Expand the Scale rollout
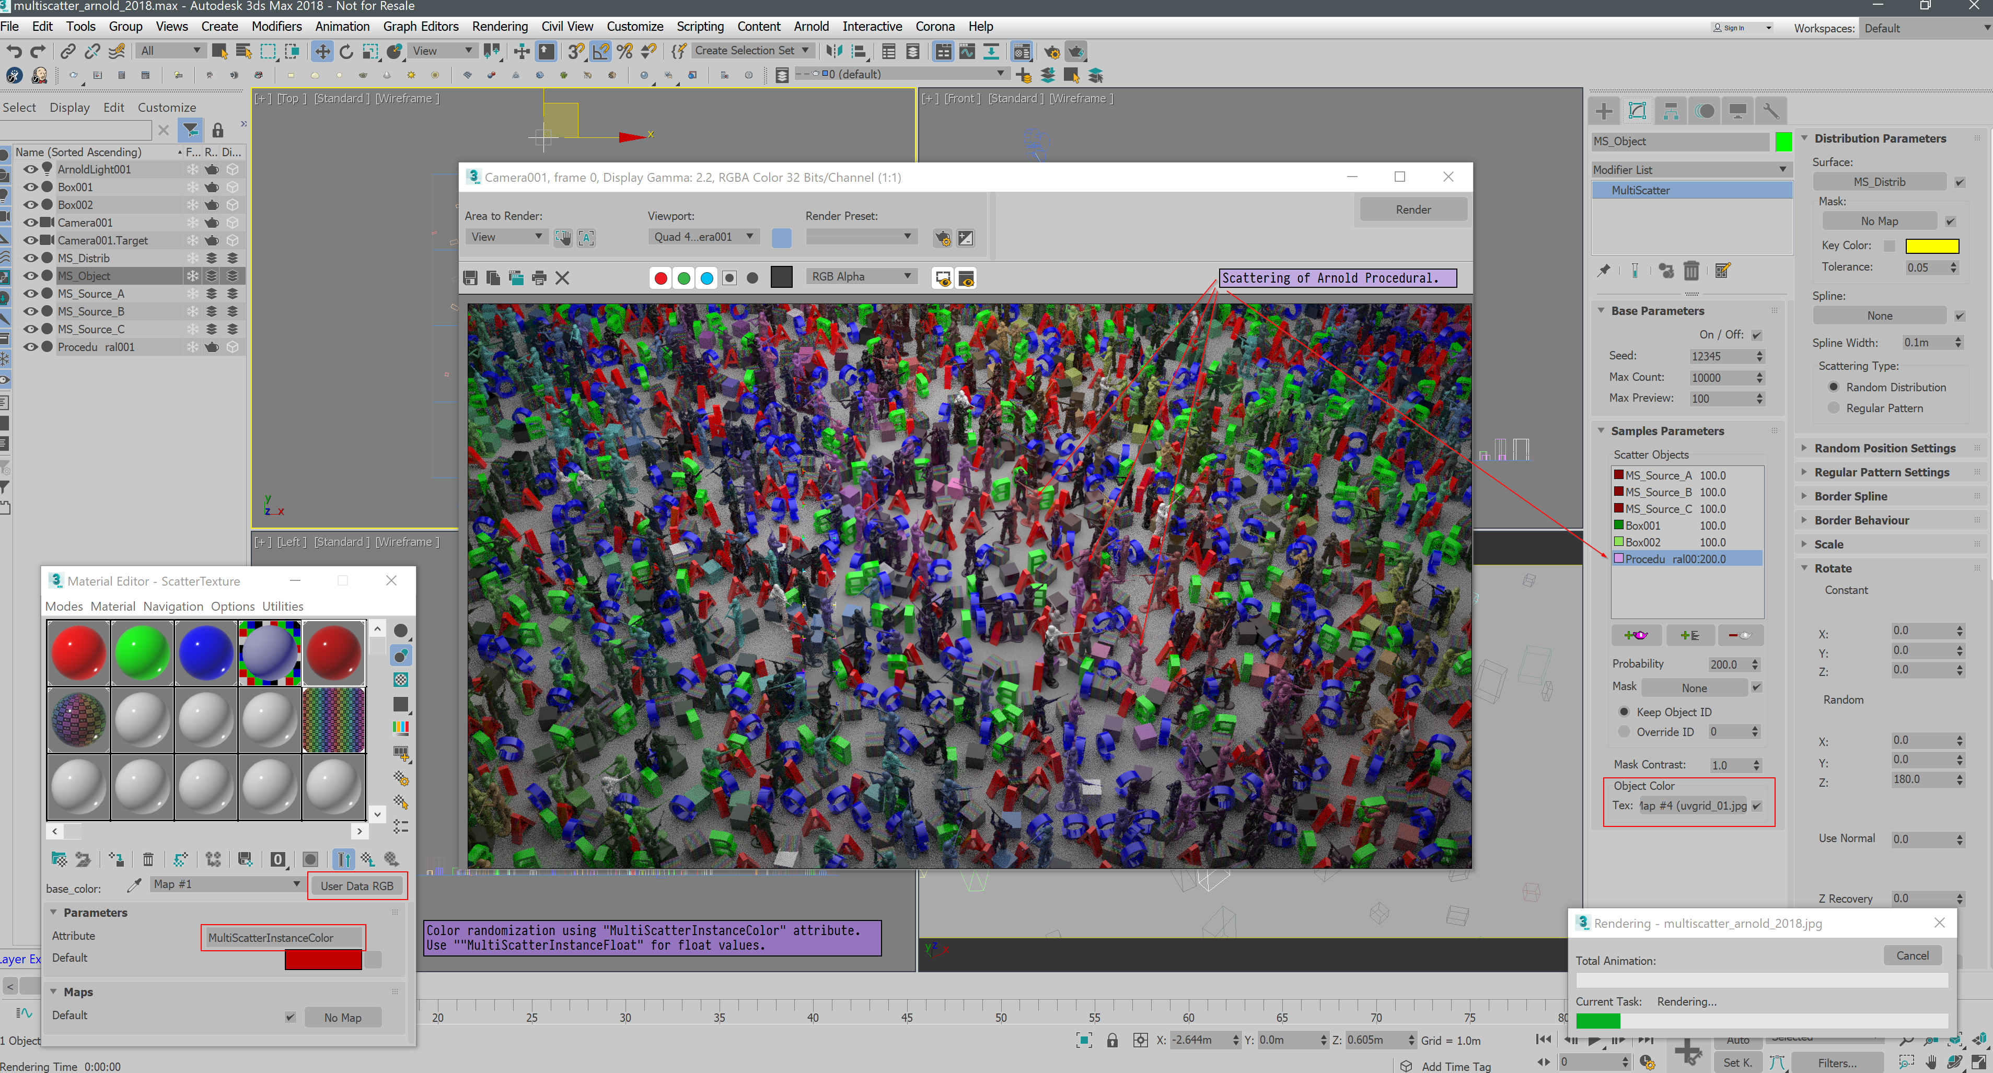Image resolution: width=1993 pixels, height=1073 pixels. point(1828,544)
